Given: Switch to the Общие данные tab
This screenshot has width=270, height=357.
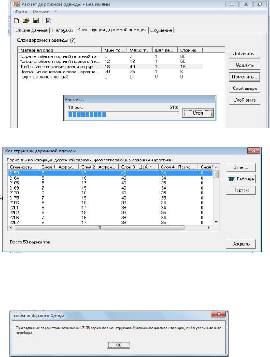Looking at the screenshot, I should (31, 30).
